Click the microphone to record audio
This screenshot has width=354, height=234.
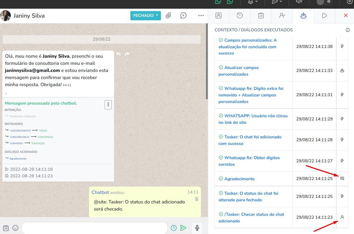point(197,228)
